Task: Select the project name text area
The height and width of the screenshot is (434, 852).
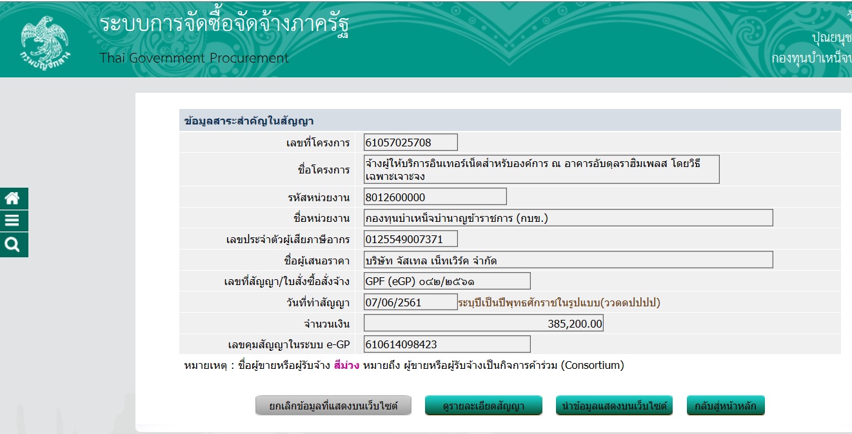Action: click(541, 169)
